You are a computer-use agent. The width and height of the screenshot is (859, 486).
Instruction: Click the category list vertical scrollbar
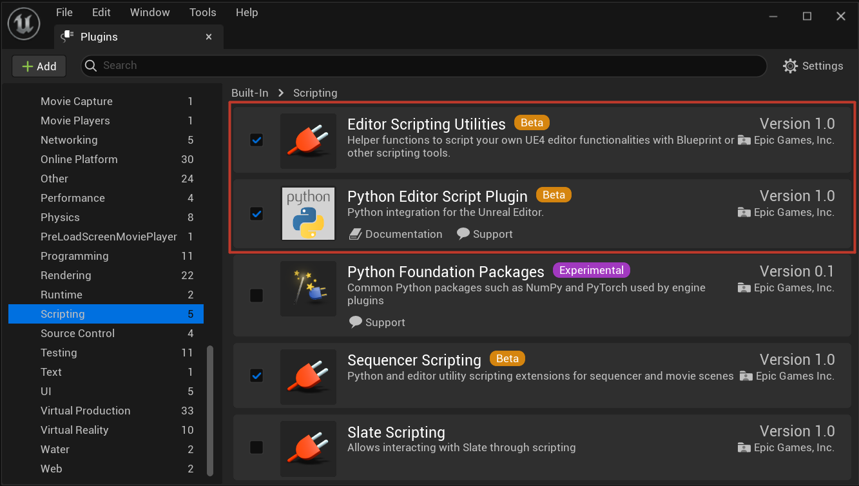coord(210,411)
